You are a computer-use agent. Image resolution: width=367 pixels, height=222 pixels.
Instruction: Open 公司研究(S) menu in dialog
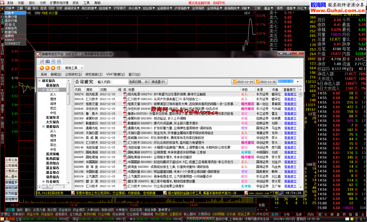(x=73, y=74)
